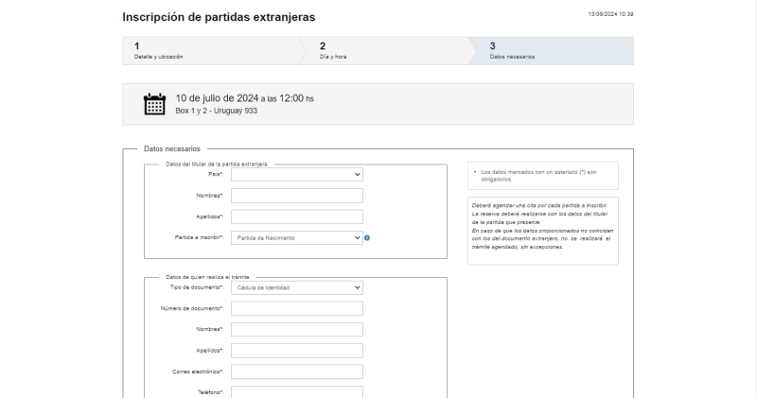Click the calendar icon beside the appointment date
This screenshot has width=757, height=398.
154,104
